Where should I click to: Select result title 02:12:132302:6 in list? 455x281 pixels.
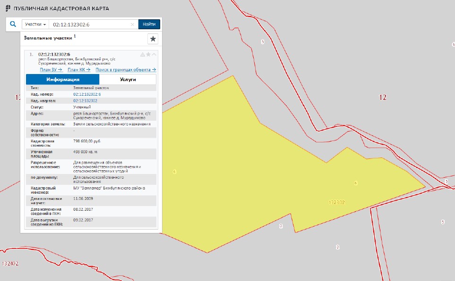(54, 54)
